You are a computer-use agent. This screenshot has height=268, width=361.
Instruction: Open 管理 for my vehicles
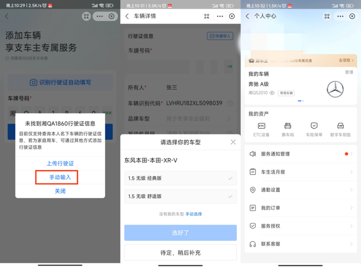pyautogui.click(x=349, y=72)
